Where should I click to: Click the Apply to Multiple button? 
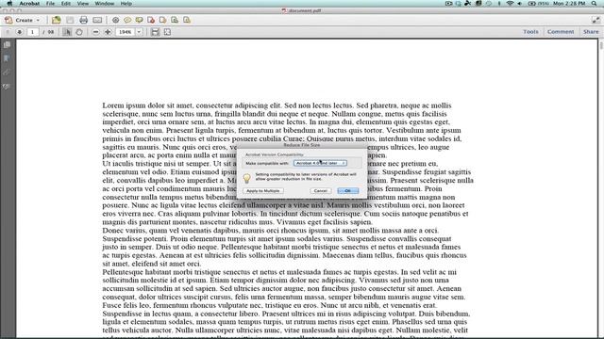[x=263, y=190]
